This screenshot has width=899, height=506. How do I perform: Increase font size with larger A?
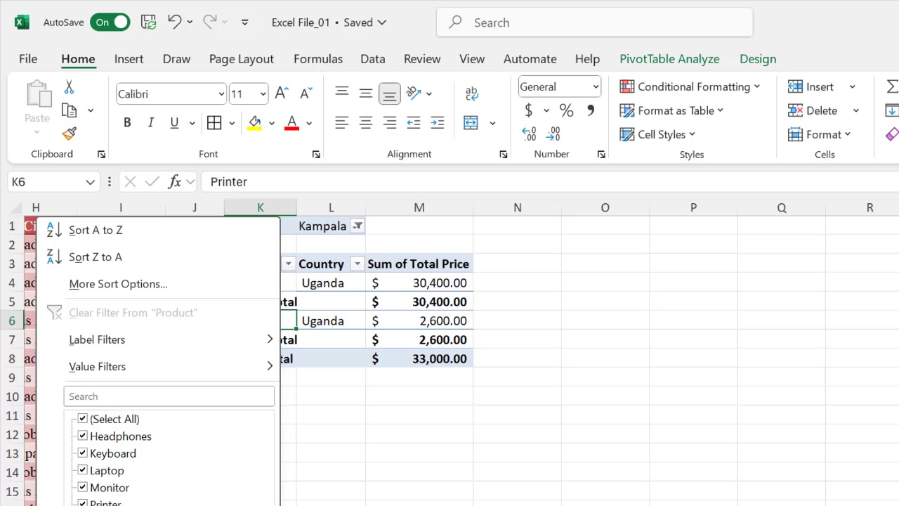click(x=282, y=93)
